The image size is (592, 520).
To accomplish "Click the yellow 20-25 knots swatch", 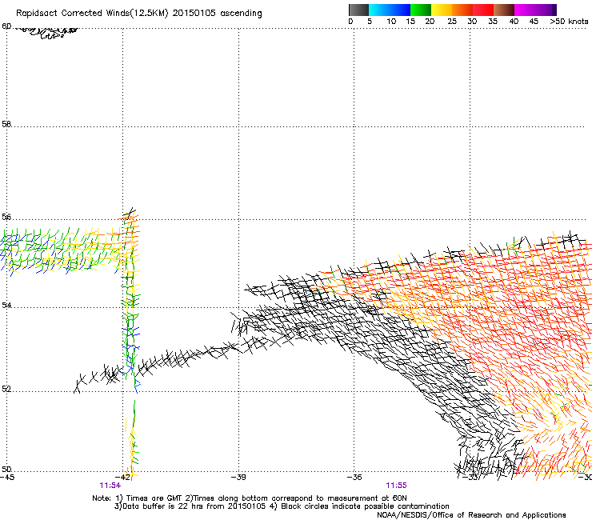I will tap(442, 10).
